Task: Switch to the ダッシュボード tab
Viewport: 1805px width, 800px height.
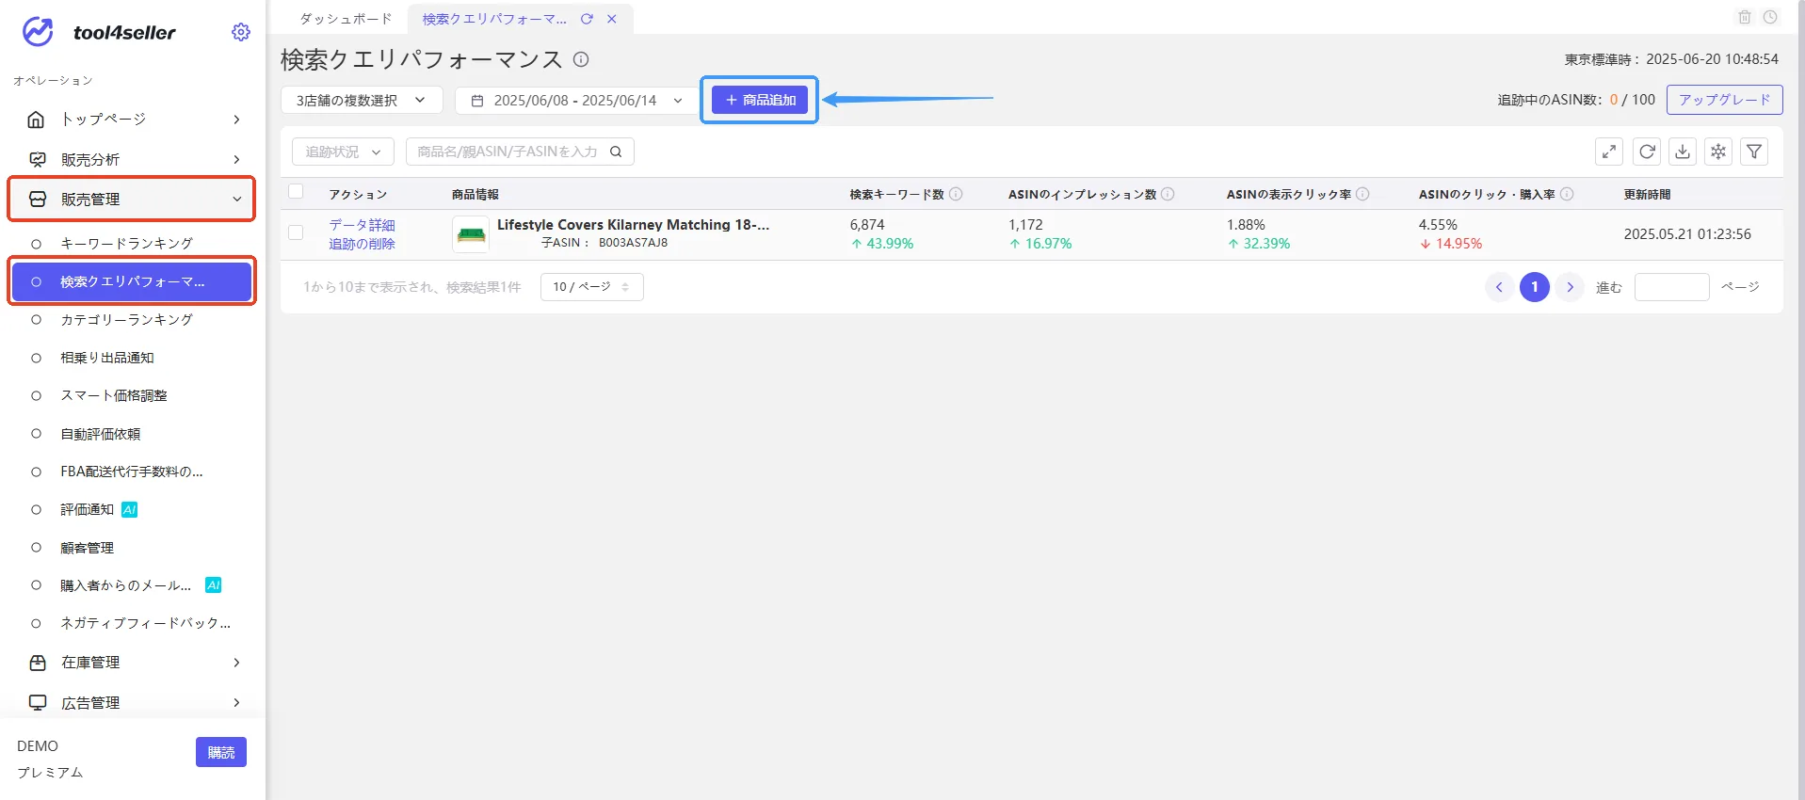Action: point(346,19)
